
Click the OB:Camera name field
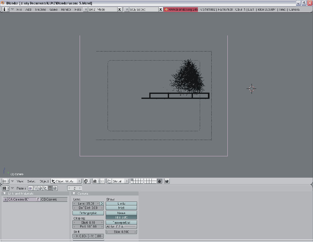(x=54, y=199)
